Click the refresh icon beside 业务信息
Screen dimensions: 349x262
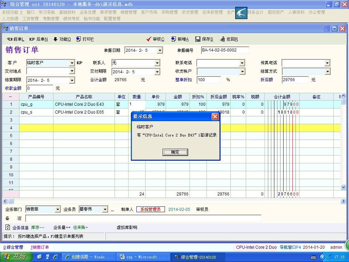[x=7, y=227]
